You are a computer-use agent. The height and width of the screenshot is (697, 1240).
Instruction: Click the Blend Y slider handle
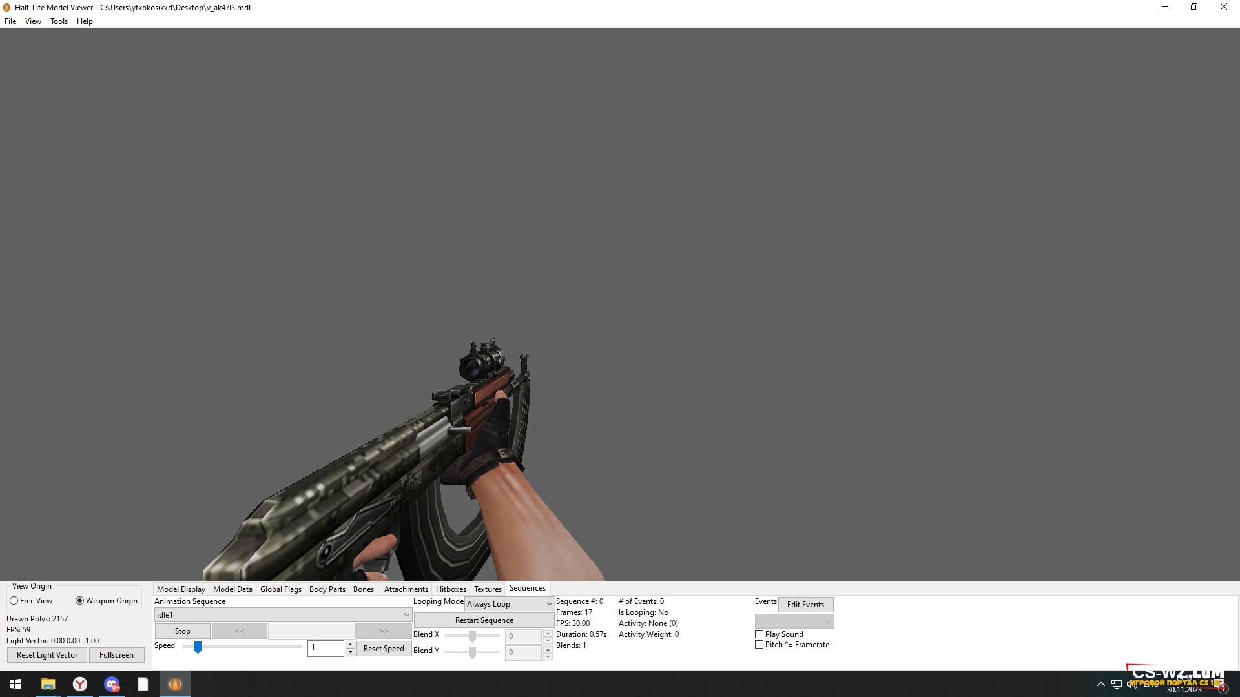[x=473, y=652]
